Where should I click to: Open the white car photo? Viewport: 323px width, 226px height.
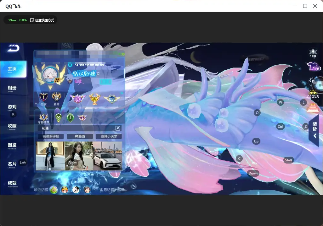tap(107, 156)
